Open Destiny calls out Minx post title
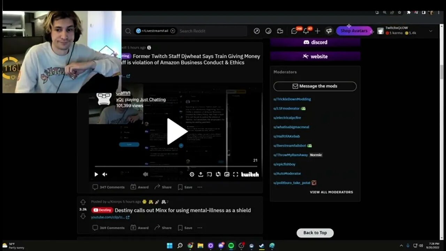The width and height of the screenshot is (446, 251). (x=183, y=210)
